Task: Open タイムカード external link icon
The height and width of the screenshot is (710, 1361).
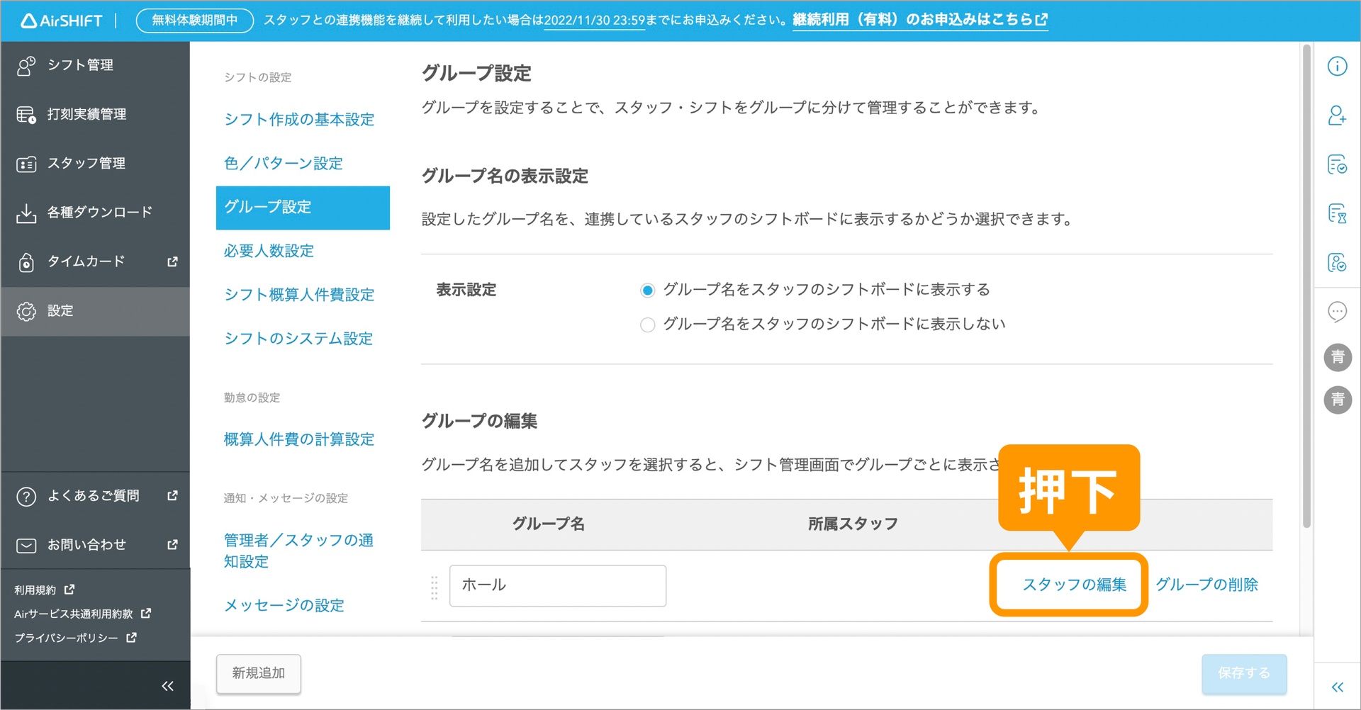Action: click(172, 261)
